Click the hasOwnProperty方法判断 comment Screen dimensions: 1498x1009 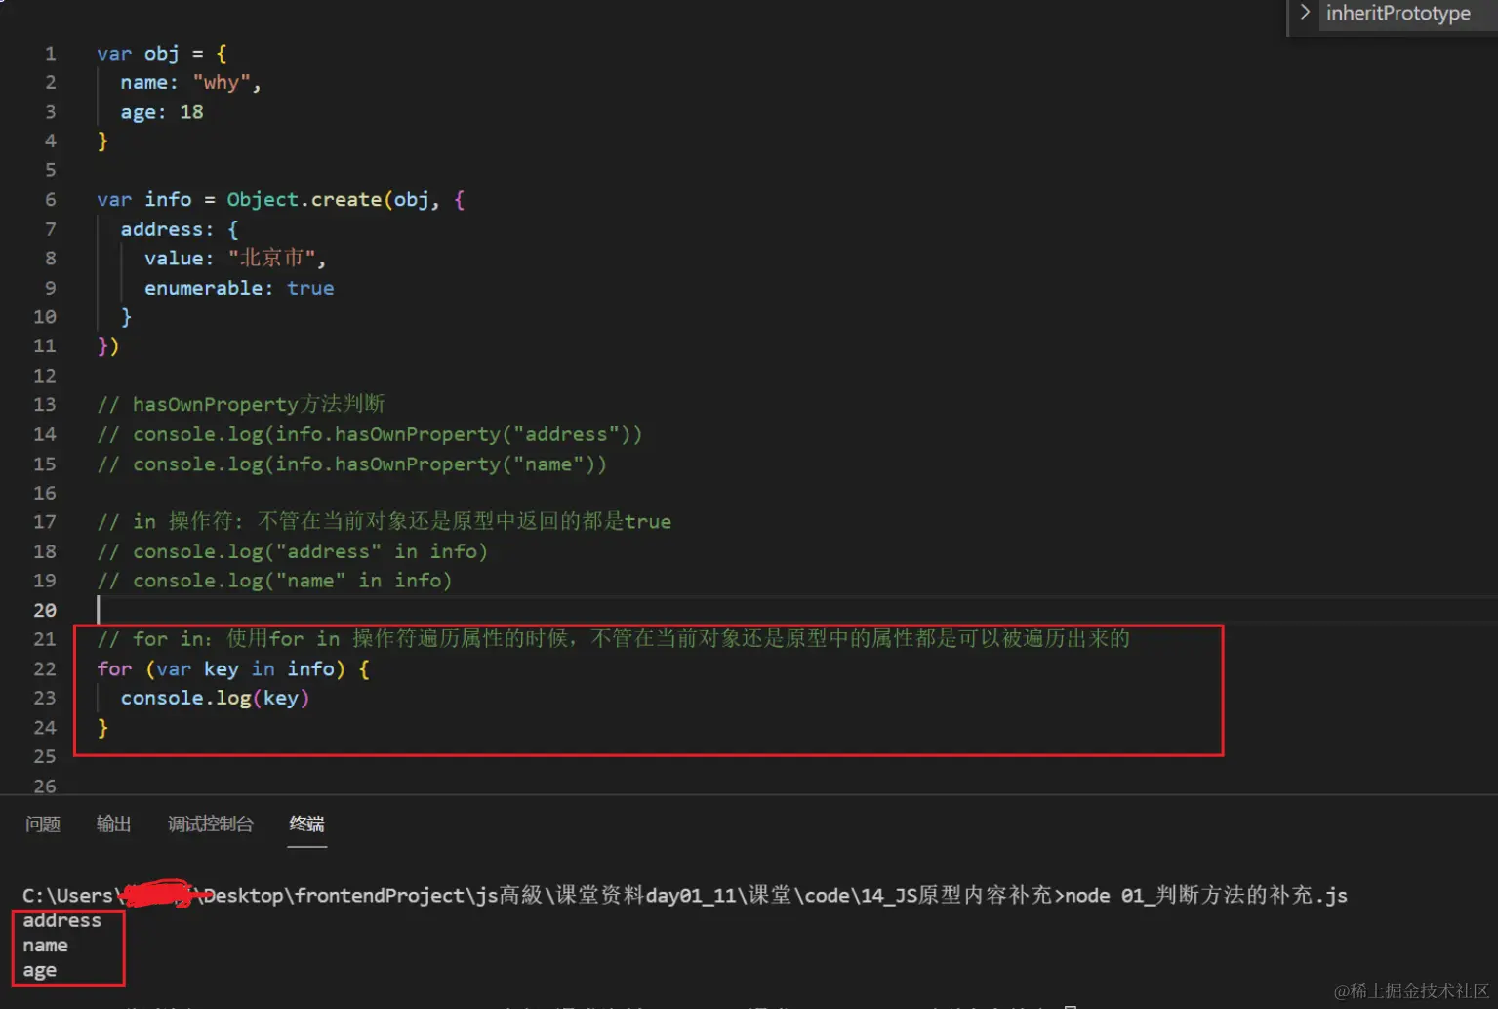click(x=241, y=404)
